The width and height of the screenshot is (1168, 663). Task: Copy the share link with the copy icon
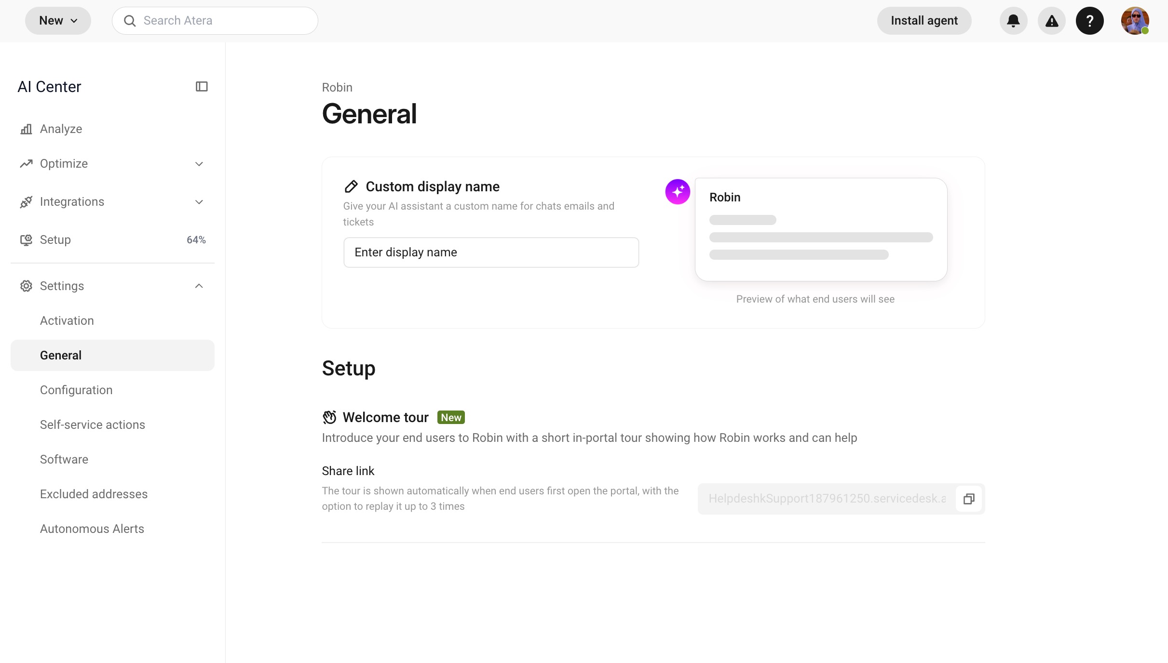tap(969, 499)
